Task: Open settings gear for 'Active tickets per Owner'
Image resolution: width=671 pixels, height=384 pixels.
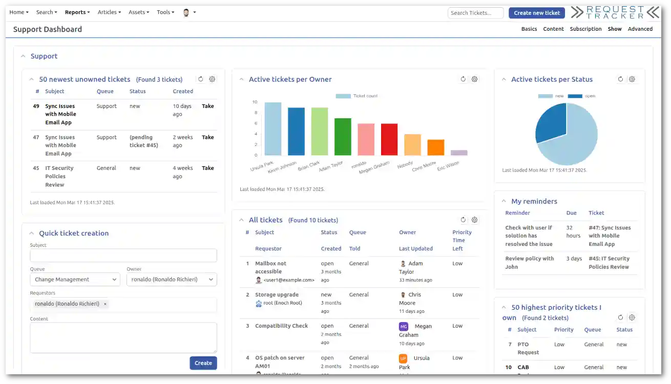Action: coord(474,79)
